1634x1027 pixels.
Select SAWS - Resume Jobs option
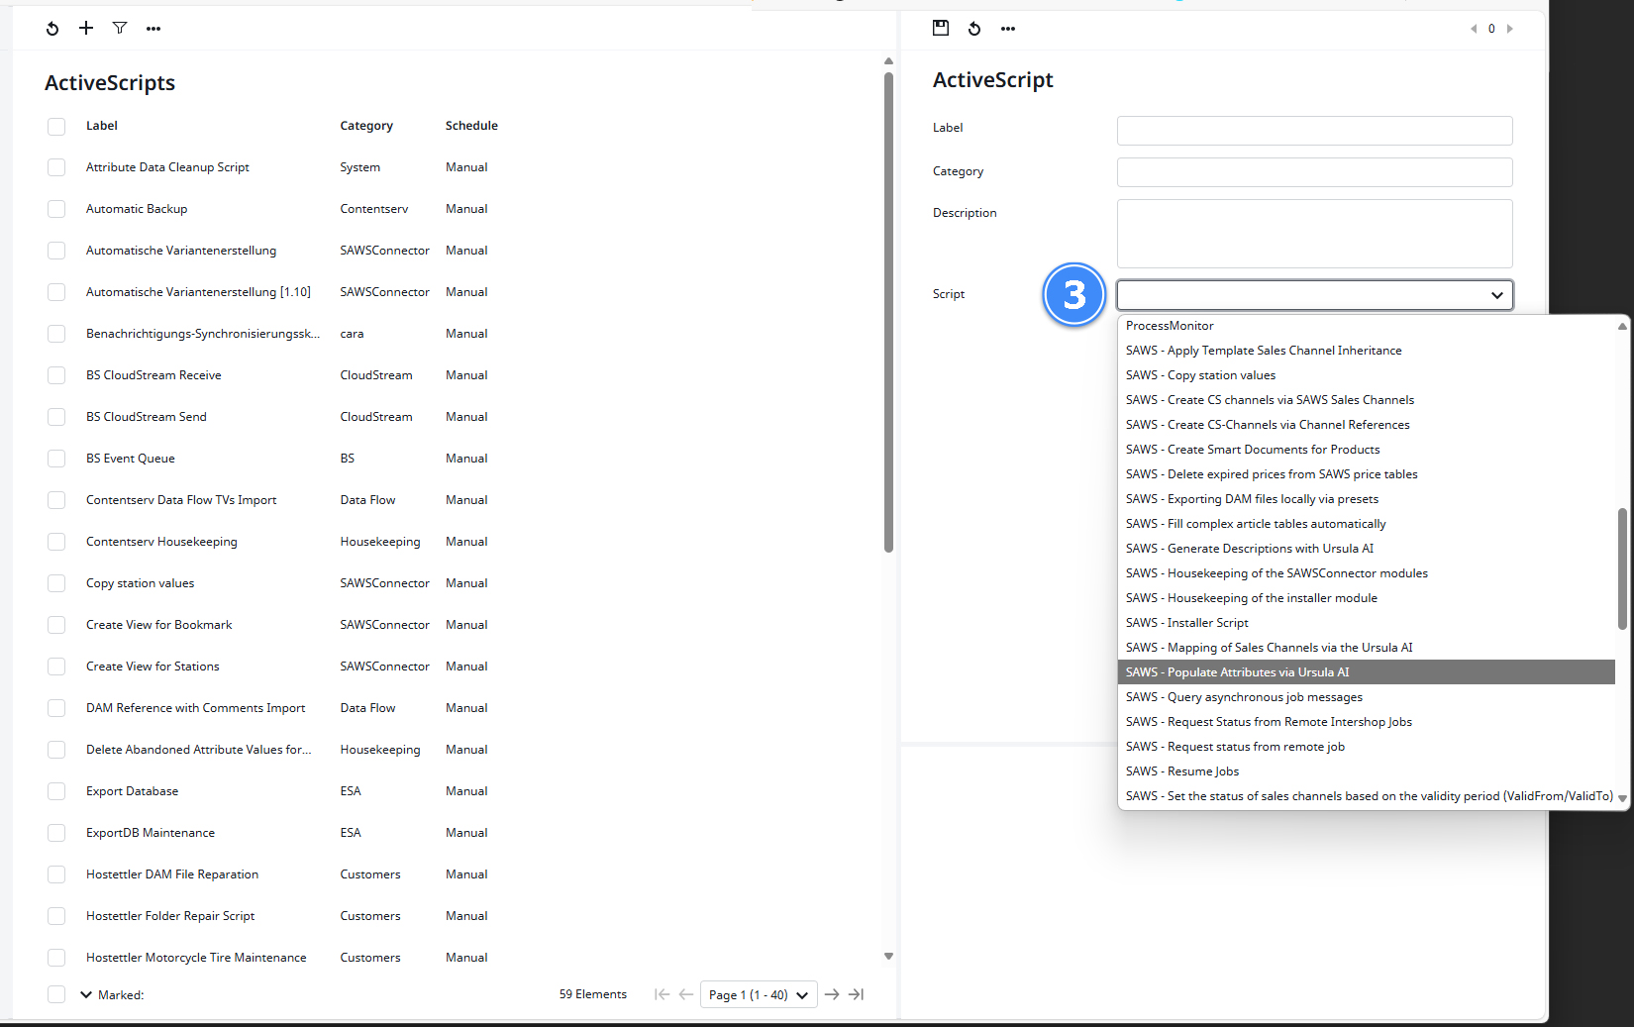point(1366,771)
